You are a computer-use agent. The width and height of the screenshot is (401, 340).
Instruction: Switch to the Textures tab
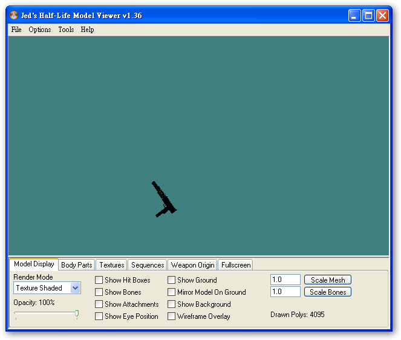(x=112, y=265)
